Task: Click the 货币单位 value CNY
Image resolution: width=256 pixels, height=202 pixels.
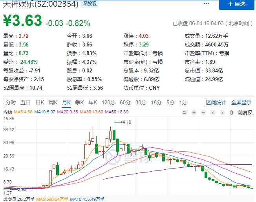Action: pos(154,88)
